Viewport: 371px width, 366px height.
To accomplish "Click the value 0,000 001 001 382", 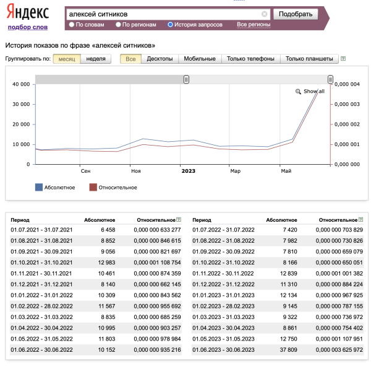I will click(339, 273).
